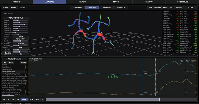Change Compare Axis Local option
The image size is (199, 104).
[x=16, y=35]
